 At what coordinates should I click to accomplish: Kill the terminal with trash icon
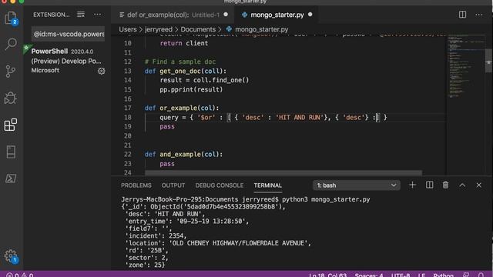click(x=445, y=185)
